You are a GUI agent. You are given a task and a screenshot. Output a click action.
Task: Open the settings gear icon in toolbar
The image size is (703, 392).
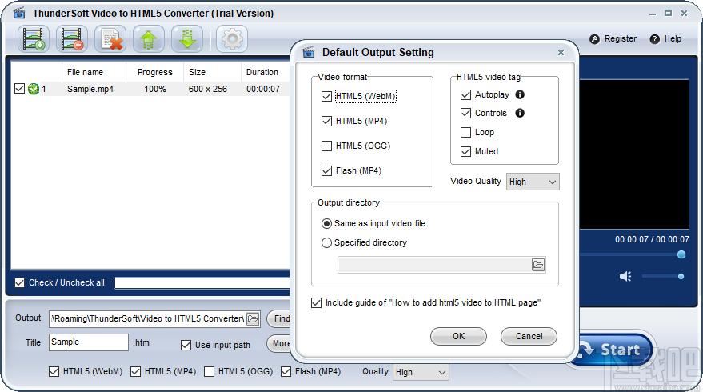pos(232,39)
